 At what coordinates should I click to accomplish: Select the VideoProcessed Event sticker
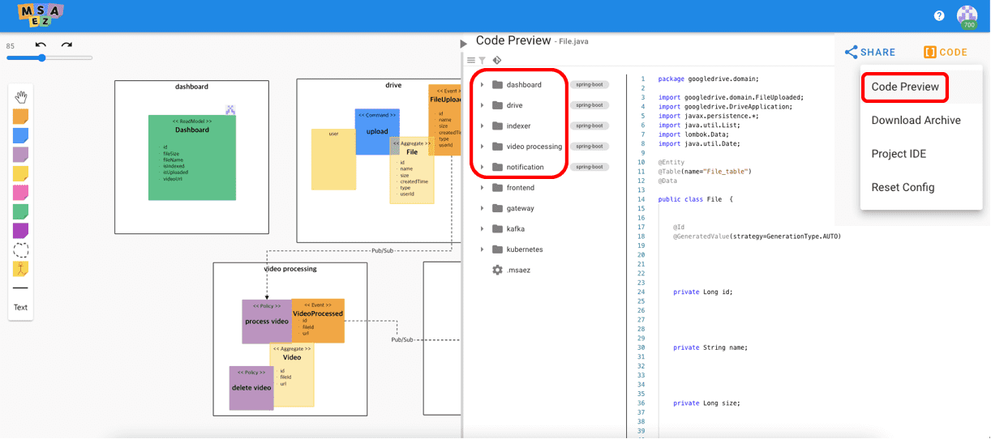click(318, 322)
